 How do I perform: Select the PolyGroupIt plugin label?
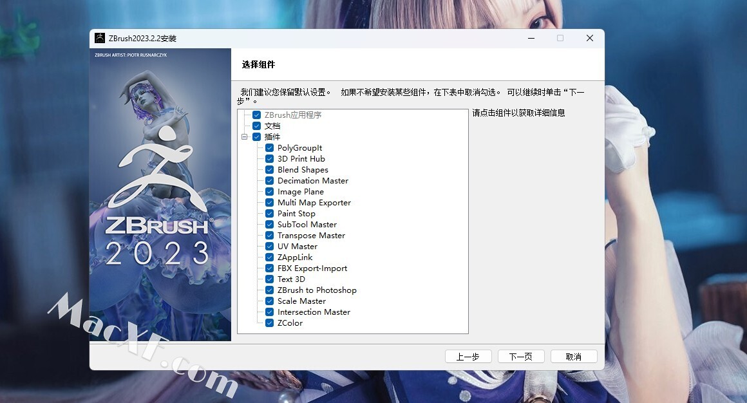pyautogui.click(x=299, y=147)
